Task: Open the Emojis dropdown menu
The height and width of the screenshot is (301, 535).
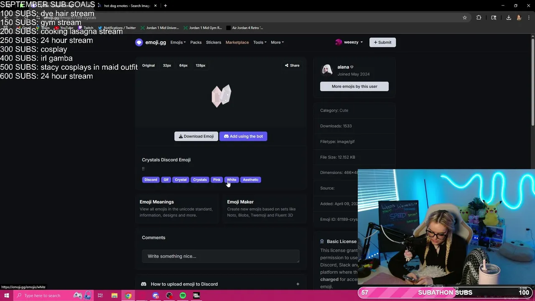Action: pyautogui.click(x=178, y=42)
